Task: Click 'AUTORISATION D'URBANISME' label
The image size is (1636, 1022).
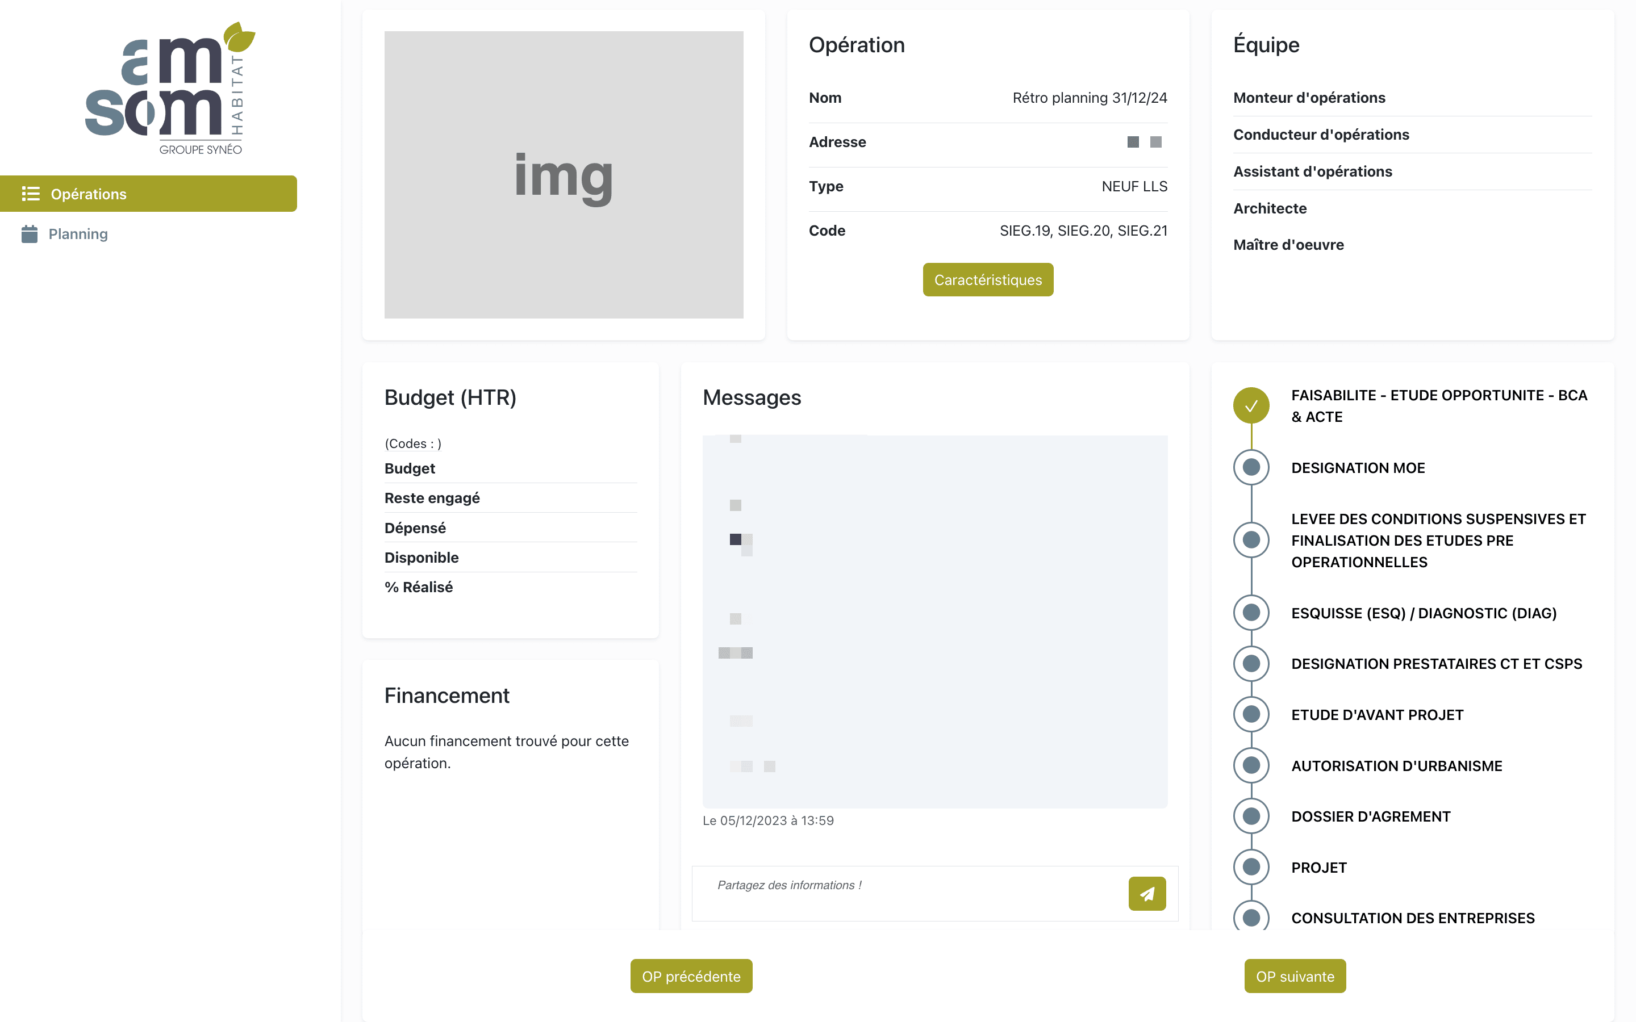Action: tap(1397, 766)
